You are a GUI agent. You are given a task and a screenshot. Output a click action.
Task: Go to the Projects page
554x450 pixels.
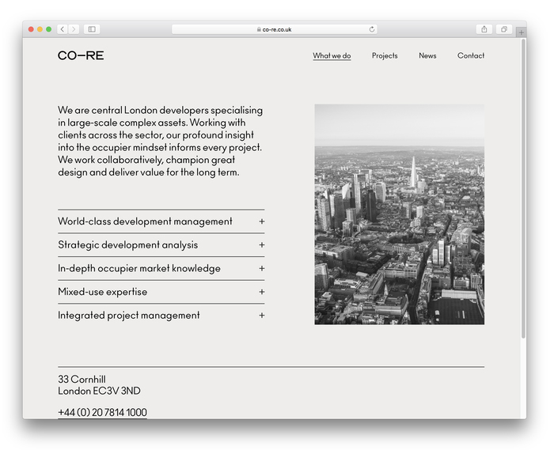[x=385, y=56]
